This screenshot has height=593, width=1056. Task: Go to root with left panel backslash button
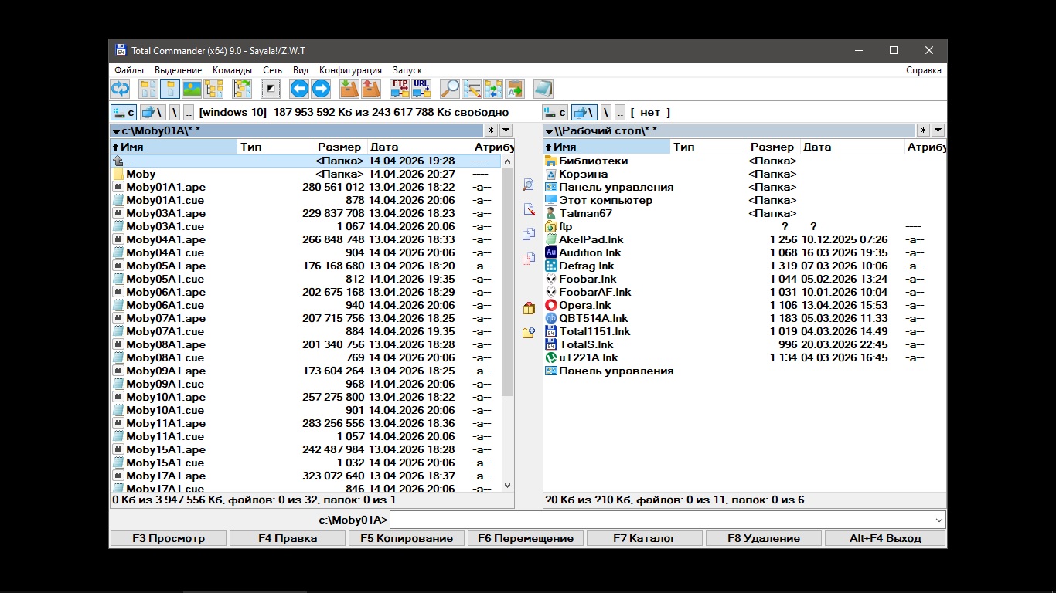tap(175, 113)
